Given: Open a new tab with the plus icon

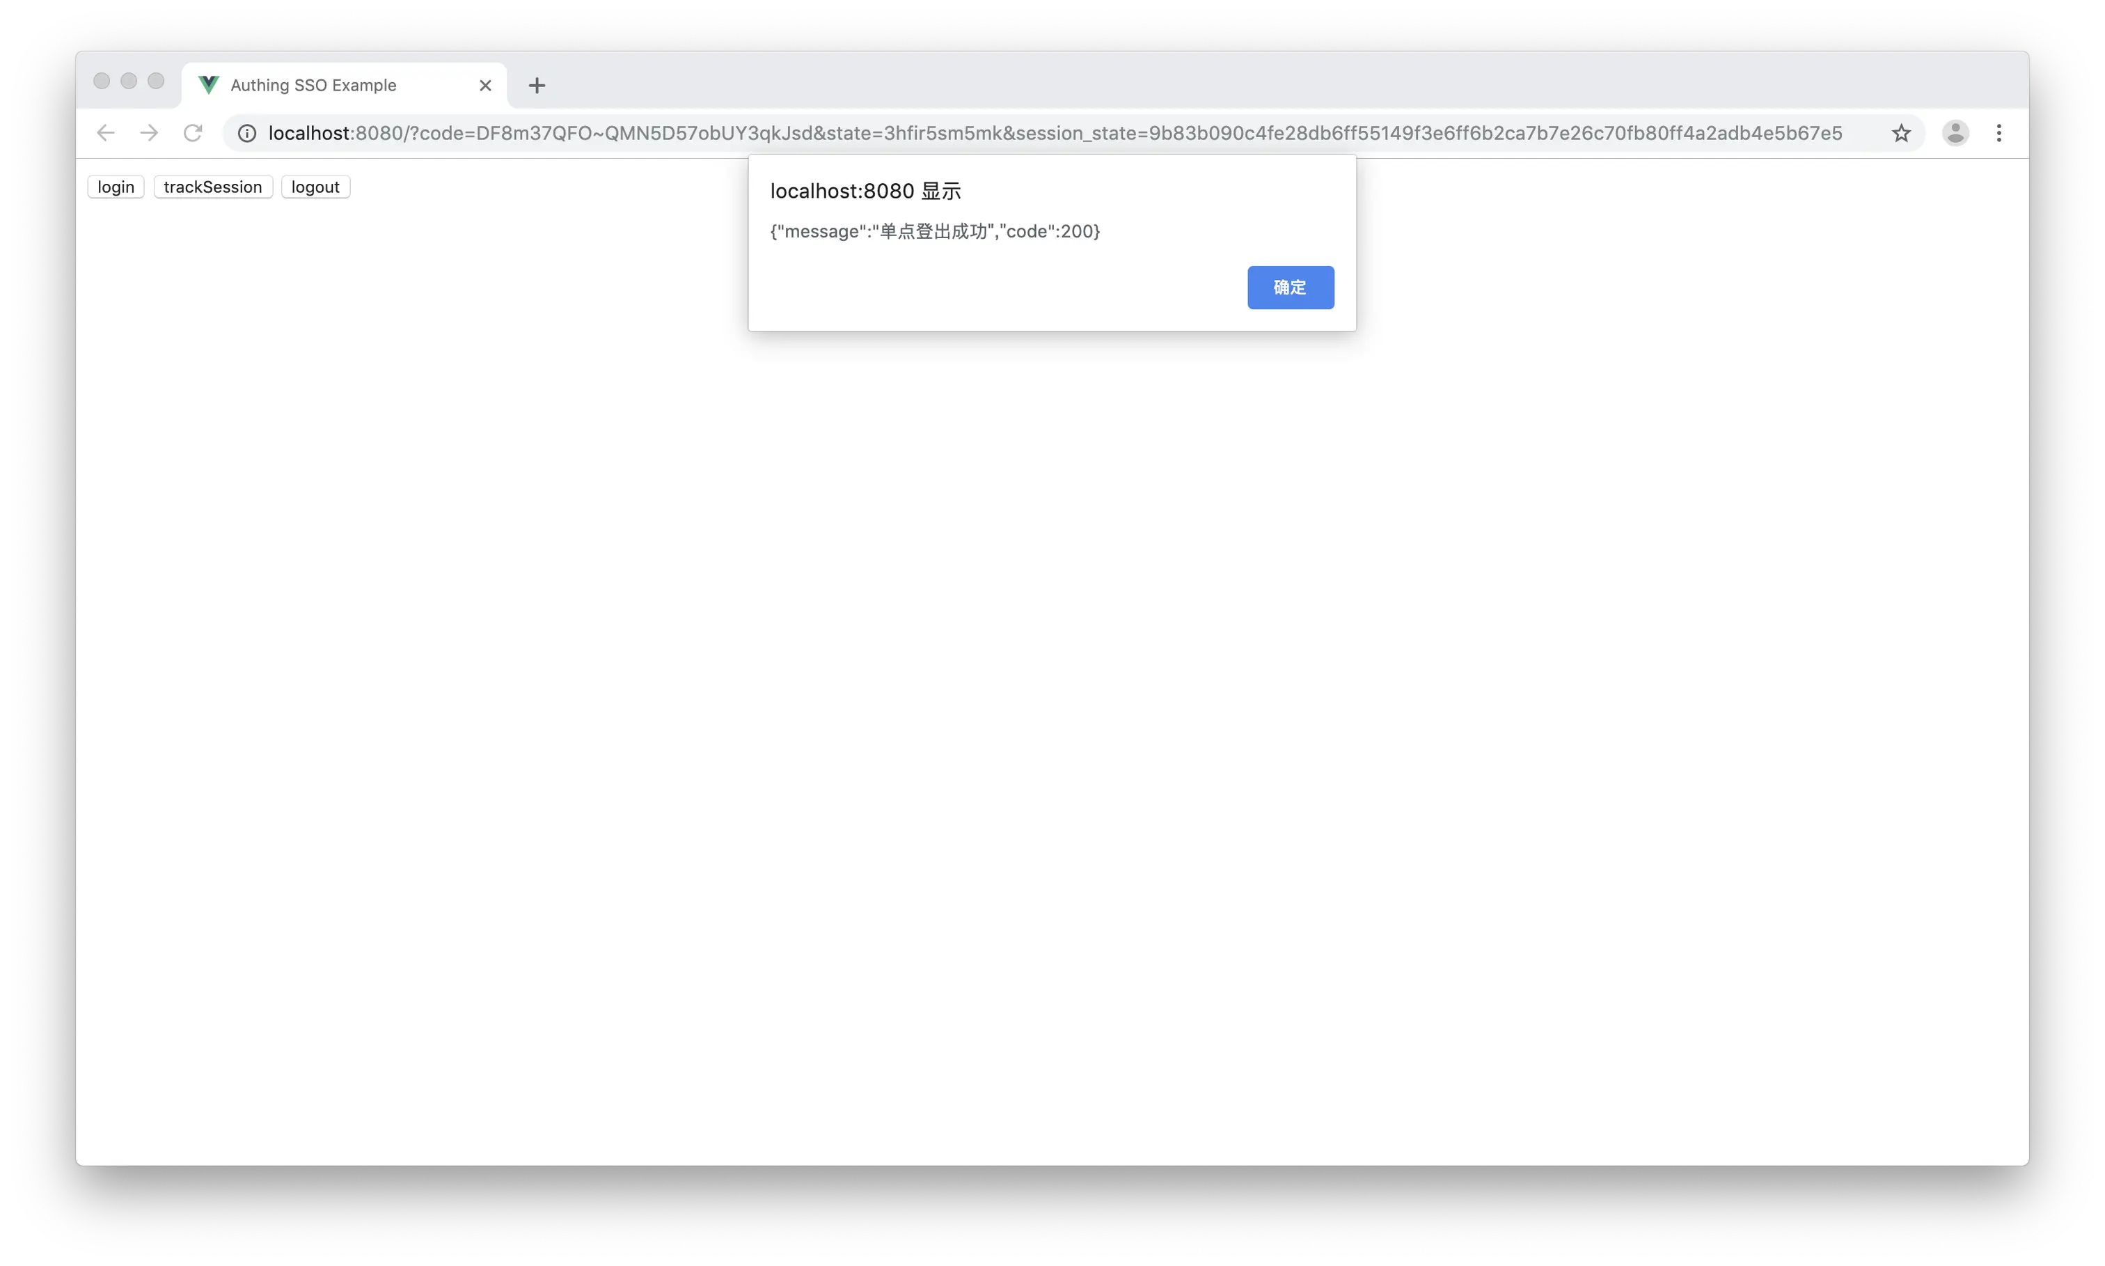Looking at the screenshot, I should [536, 86].
